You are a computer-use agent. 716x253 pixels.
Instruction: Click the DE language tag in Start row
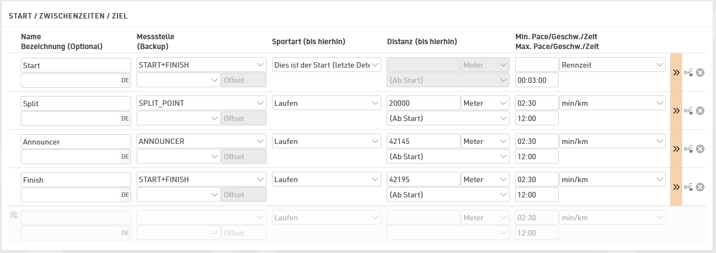pyautogui.click(x=125, y=80)
